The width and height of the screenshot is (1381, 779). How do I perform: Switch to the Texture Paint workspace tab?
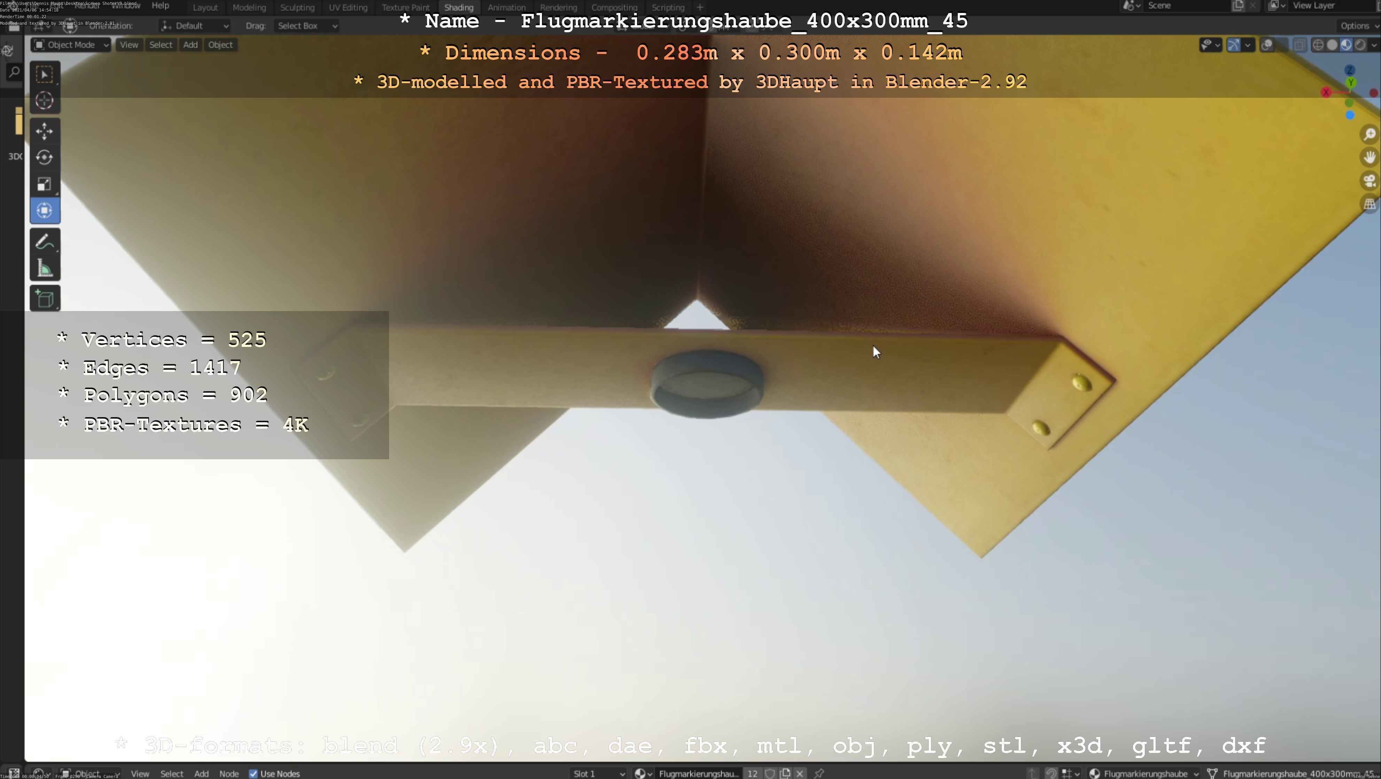(406, 8)
